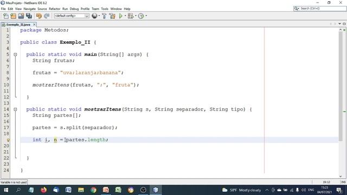Open the Team menu
This screenshot has width=347, height=195.
tap(95, 9)
